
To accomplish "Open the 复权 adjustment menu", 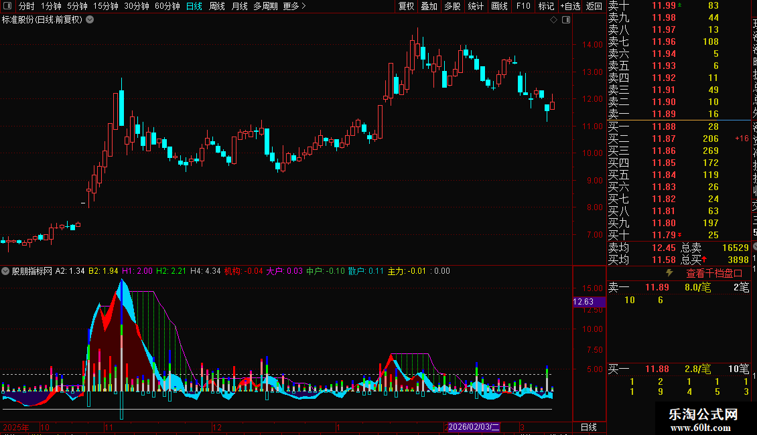I will click(x=406, y=6).
